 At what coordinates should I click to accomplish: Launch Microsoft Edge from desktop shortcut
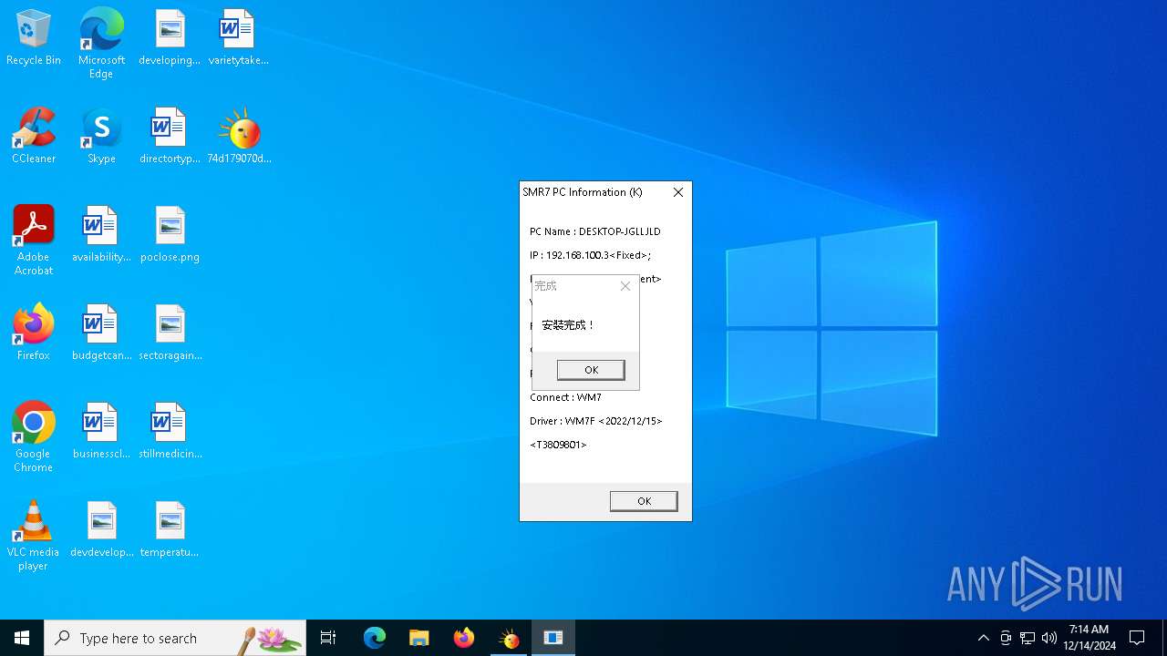101,43
